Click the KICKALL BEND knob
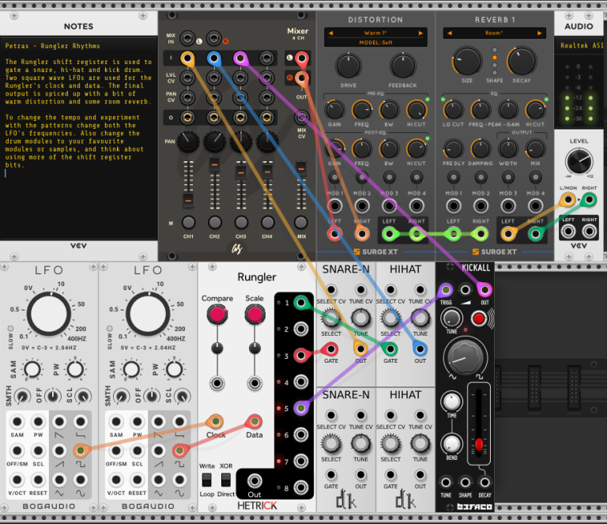This screenshot has width=607, height=524. [x=451, y=444]
